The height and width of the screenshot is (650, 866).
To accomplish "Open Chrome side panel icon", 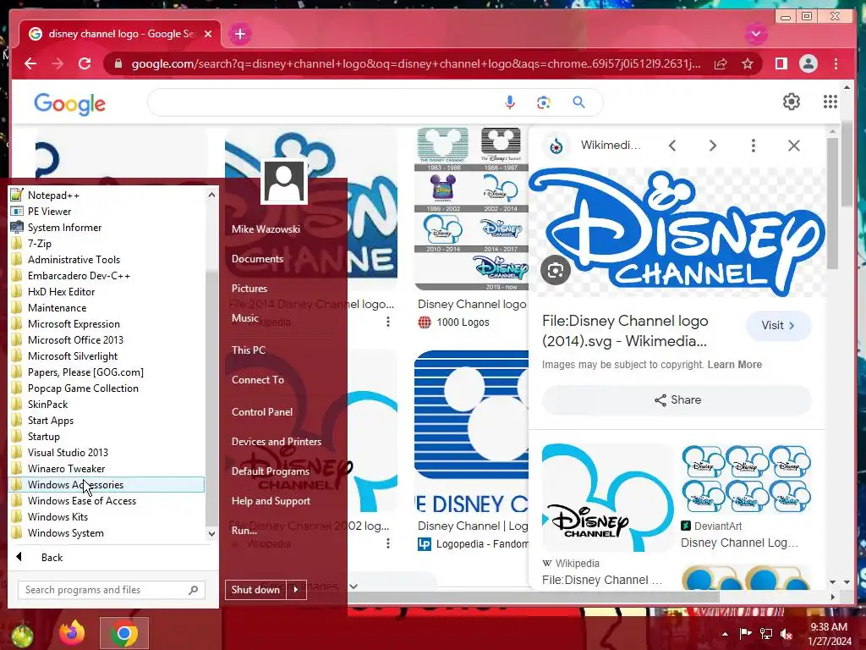I will (x=781, y=63).
